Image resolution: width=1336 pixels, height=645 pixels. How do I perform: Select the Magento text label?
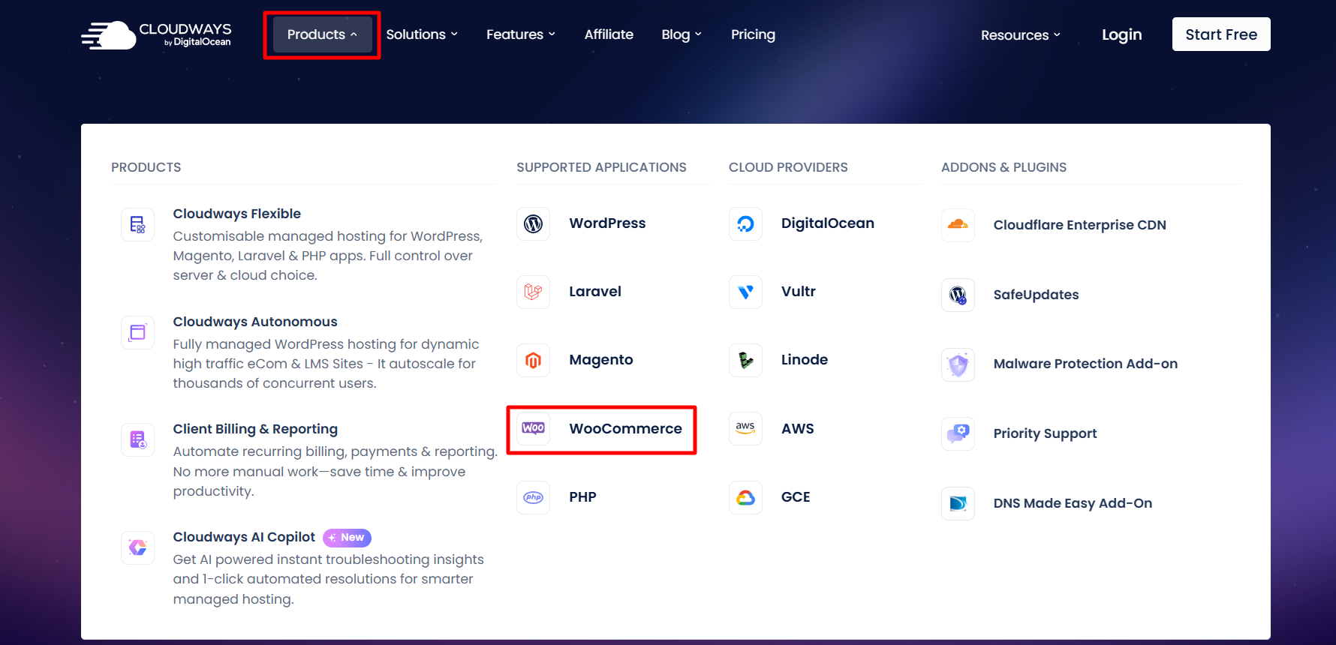pos(601,360)
